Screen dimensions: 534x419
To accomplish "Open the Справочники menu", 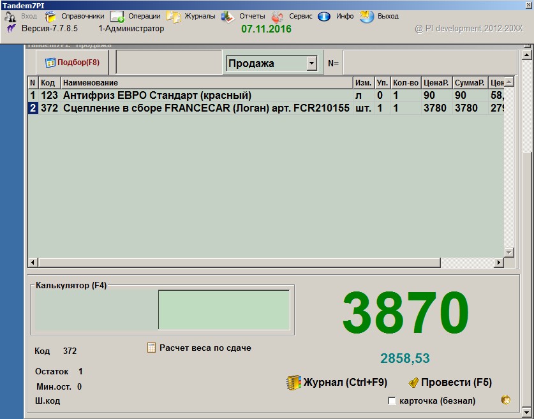I will pyautogui.click(x=83, y=16).
